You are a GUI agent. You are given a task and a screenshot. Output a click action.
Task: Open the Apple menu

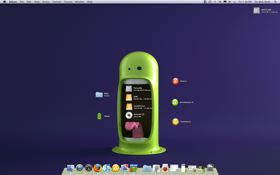click(5, 2)
